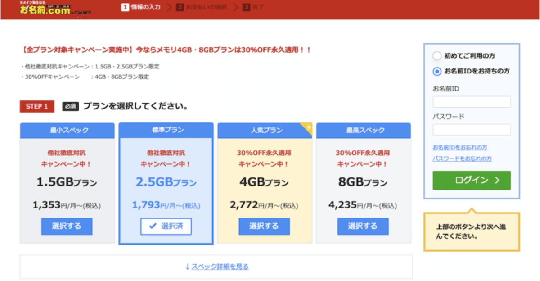Viewport: 540px width, 281px height.
Task: Select the 4GBプラン with 選択する button
Action: (x=264, y=227)
